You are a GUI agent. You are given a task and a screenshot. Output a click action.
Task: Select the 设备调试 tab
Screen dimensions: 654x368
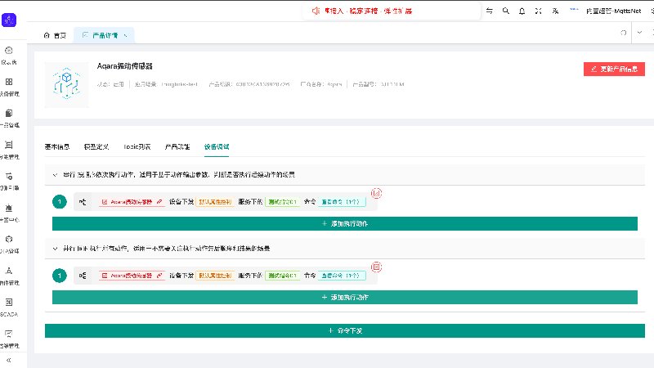click(217, 147)
